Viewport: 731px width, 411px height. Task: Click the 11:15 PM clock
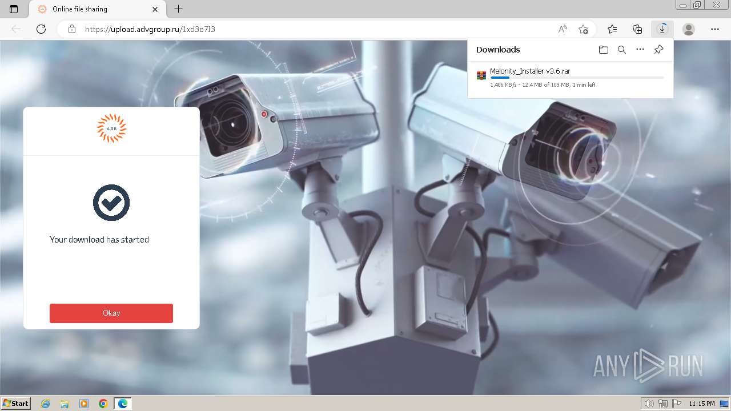pos(702,404)
